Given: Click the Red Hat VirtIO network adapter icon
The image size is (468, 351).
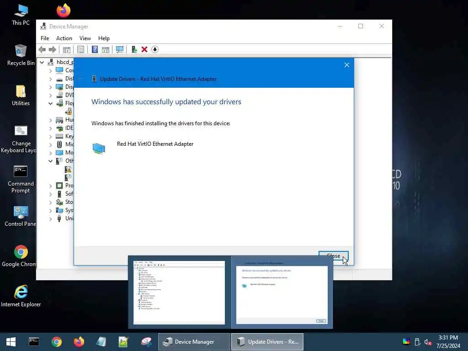Looking at the screenshot, I should point(99,149).
